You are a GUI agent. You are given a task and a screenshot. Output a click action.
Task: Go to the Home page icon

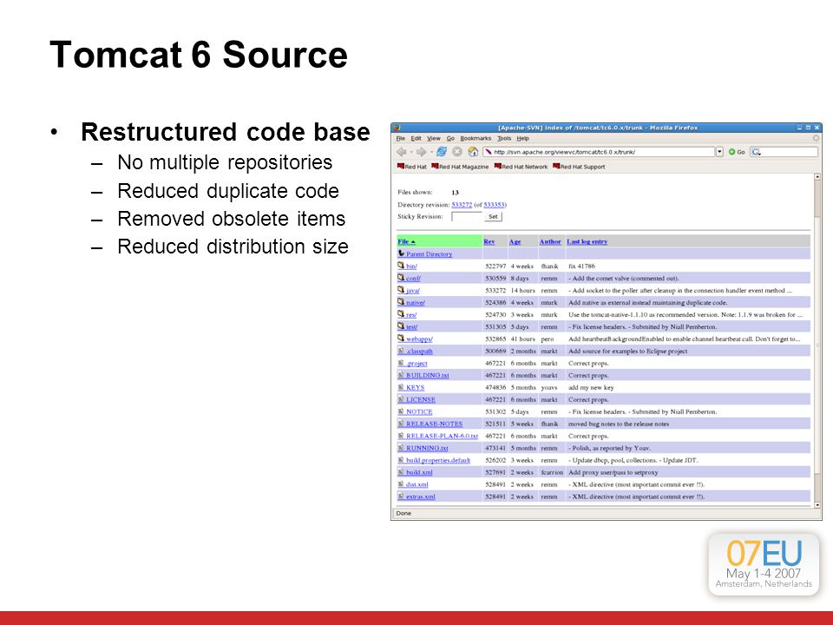coord(472,152)
